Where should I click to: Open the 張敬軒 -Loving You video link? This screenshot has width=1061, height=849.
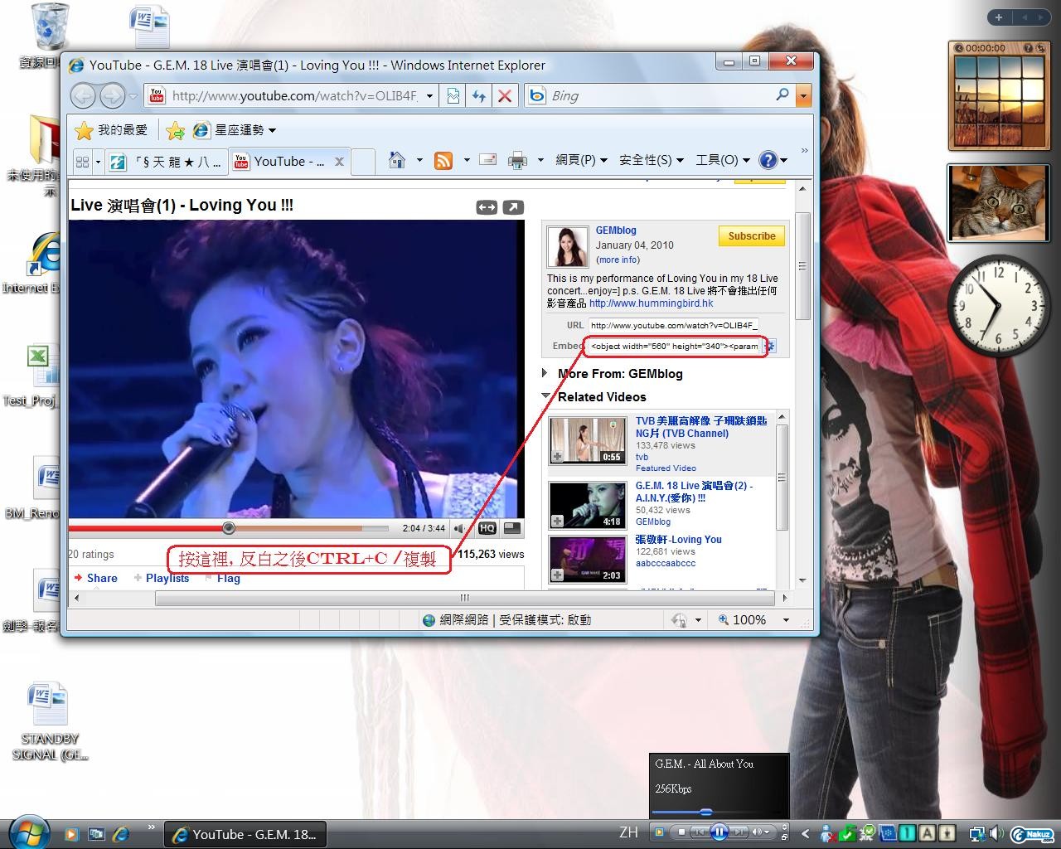click(679, 539)
